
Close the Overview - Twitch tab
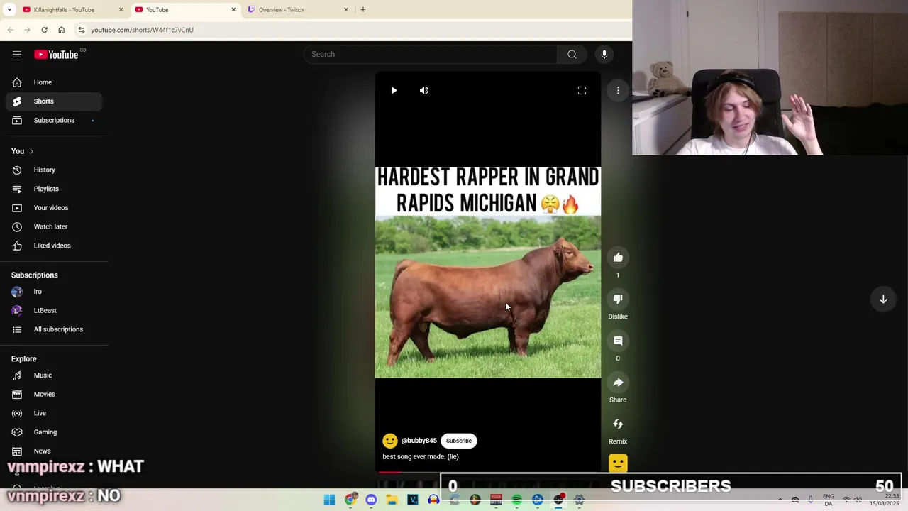pyautogui.click(x=346, y=10)
